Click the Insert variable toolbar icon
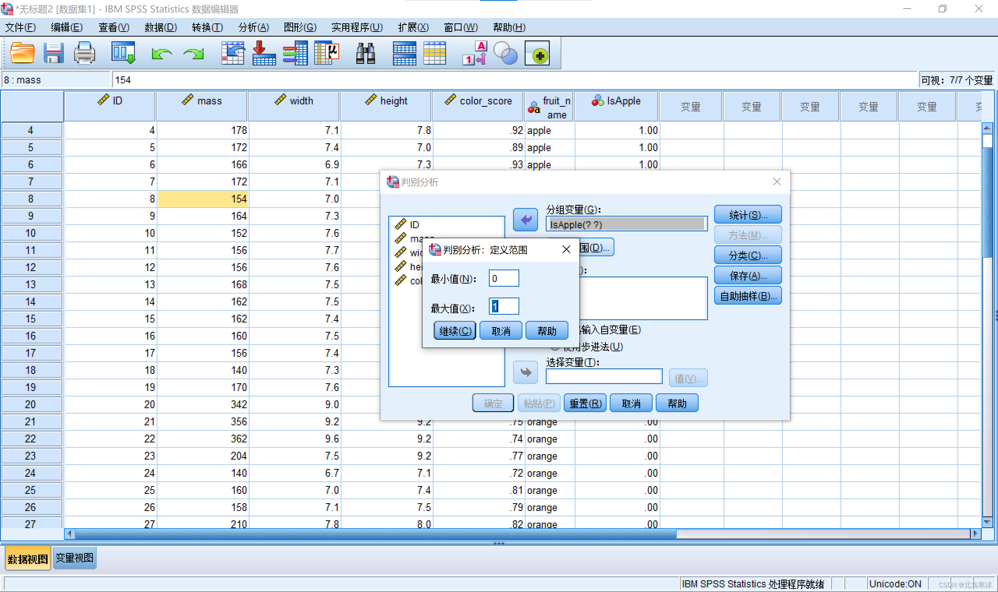This screenshot has height=592, width=998. [435, 53]
